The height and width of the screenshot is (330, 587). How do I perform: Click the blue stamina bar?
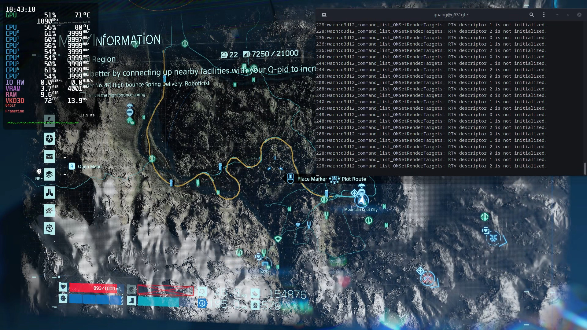96,299
